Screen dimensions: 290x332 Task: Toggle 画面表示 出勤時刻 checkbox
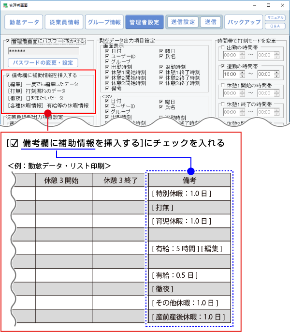click(107, 67)
